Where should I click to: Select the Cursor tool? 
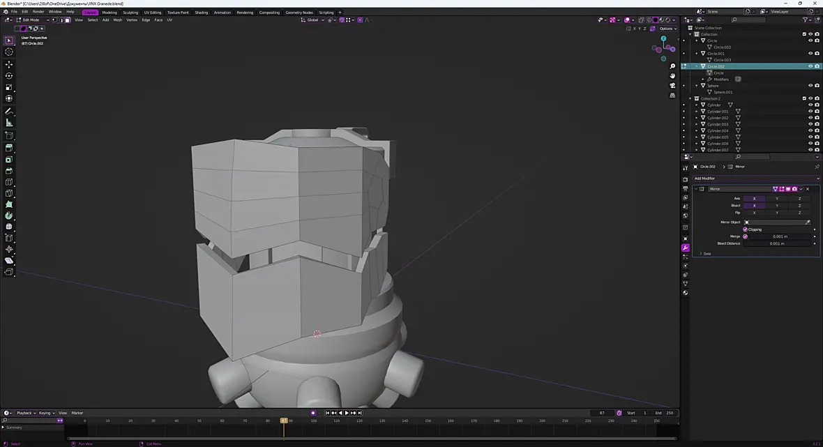pyautogui.click(x=9, y=52)
